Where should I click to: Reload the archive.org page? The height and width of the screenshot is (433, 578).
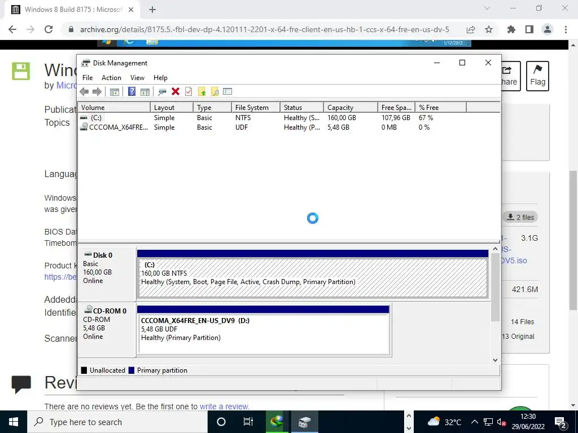pos(49,29)
